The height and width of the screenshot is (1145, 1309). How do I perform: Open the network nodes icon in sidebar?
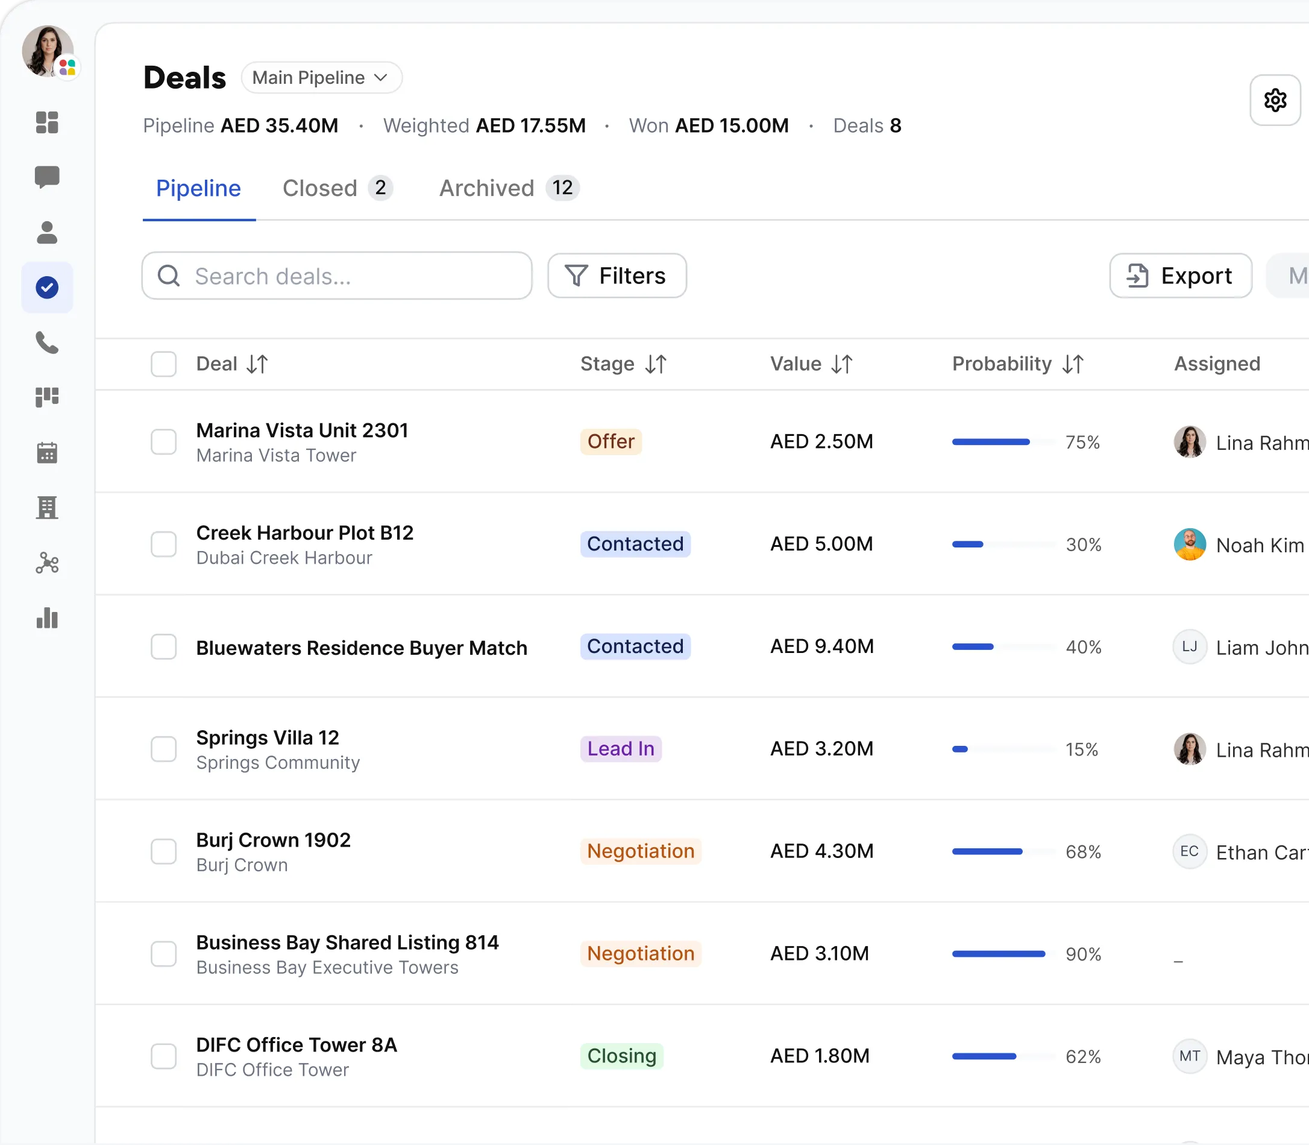[47, 563]
